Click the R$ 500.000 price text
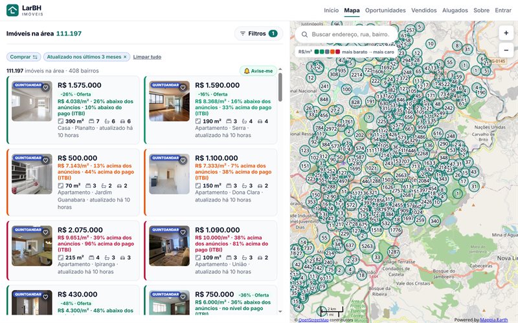Viewport: 518px width, 323px height. (x=77, y=158)
